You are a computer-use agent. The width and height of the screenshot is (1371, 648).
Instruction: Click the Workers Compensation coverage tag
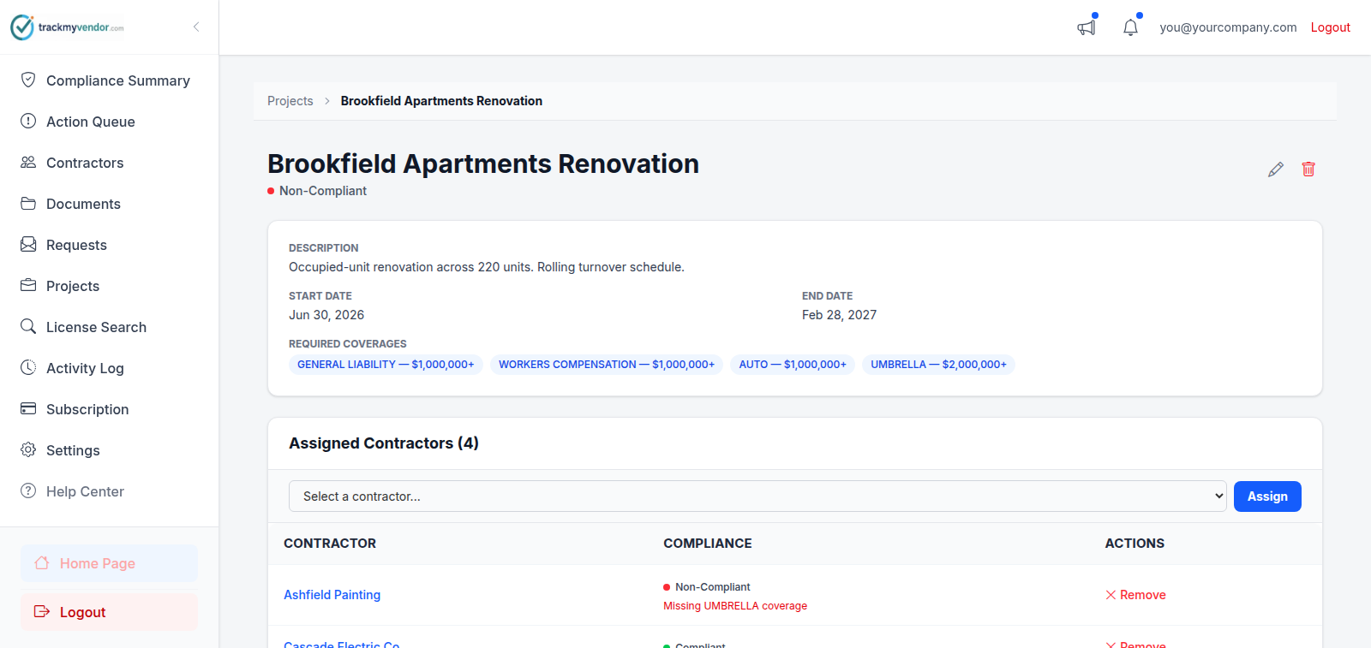pyautogui.click(x=607, y=365)
